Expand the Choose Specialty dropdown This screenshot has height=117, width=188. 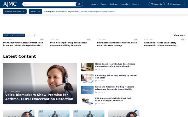15,11
